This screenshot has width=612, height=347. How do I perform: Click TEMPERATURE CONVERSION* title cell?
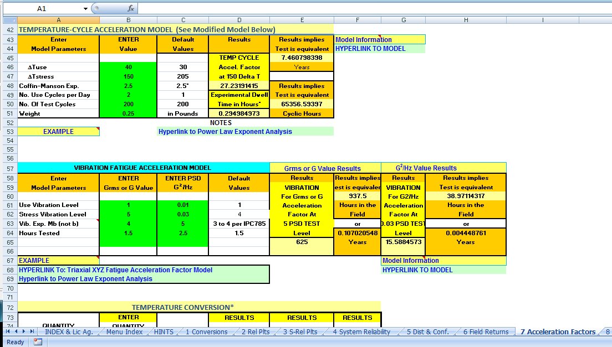(199, 307)
